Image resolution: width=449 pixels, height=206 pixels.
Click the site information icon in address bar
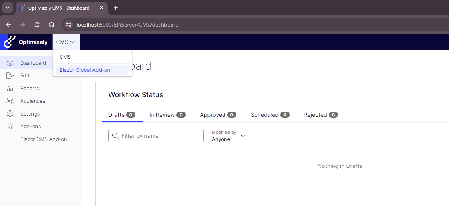tap(68, 25)
